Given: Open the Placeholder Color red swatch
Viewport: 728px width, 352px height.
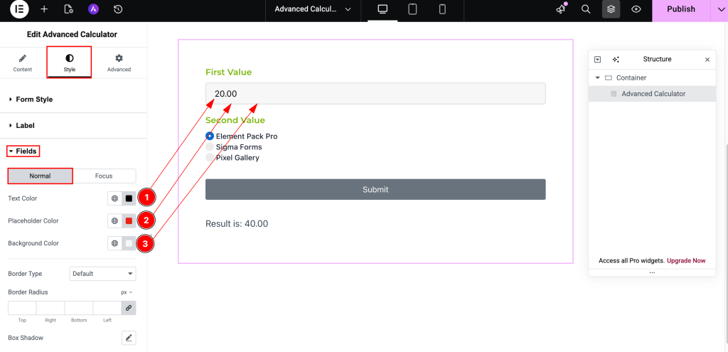Looking at the screenshot, I should point(129,221).
